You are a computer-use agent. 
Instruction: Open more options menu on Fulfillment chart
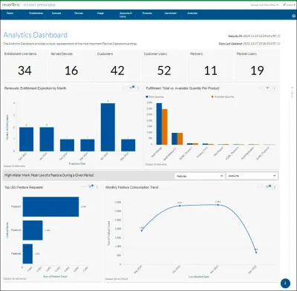275,88
